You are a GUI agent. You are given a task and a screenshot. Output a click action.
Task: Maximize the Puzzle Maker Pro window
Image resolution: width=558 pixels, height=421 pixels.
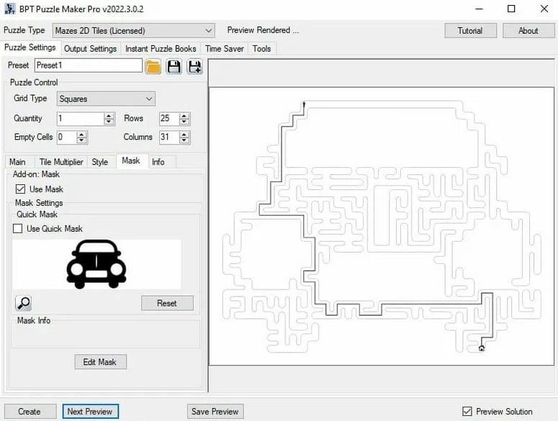(511, 9)
